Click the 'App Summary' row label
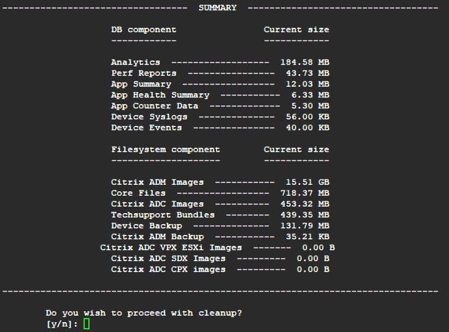Viewport: 449px width, 332px height. (141, 84)
